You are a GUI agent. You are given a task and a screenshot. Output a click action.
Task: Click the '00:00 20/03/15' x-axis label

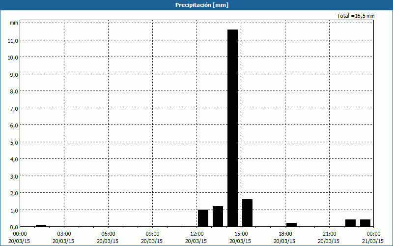[19, 238]
